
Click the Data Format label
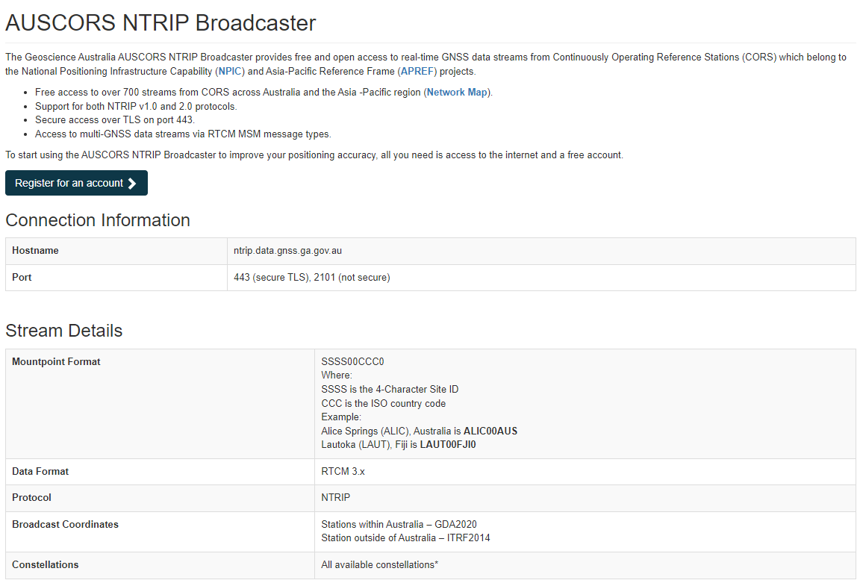click(x=40, y=472)
